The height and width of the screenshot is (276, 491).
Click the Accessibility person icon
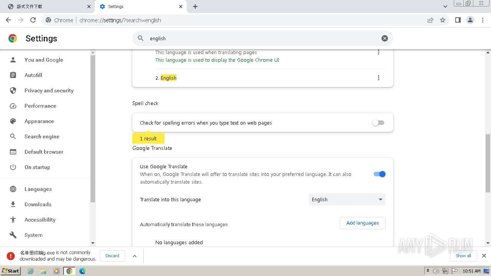pyautogui.click(x=13, y=220)
